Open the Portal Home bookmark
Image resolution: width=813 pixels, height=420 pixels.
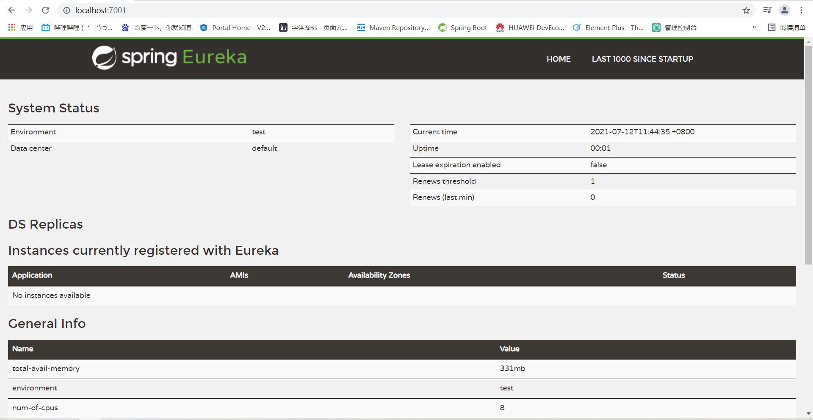[235, 27]
